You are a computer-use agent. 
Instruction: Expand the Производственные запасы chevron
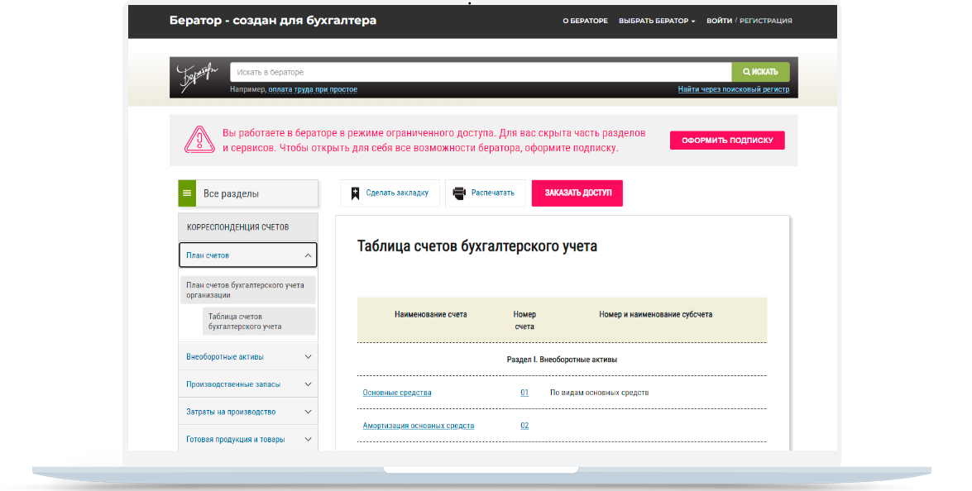pyautogui.click(x=308, y=384)
